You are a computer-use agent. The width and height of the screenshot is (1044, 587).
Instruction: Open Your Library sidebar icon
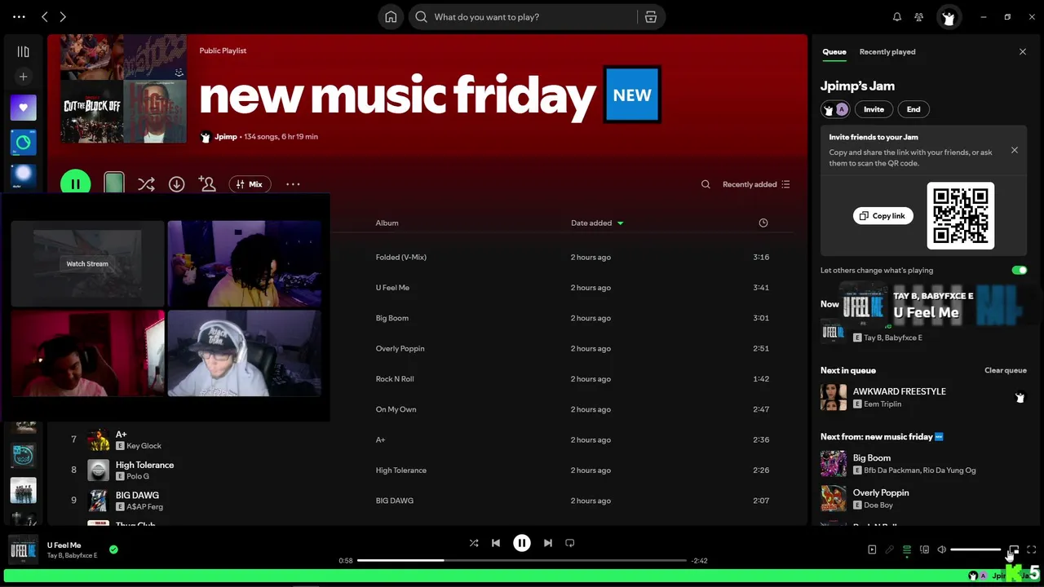pyautogui.click(x=23, y=51)
